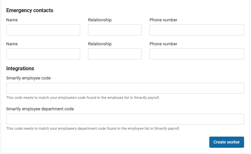Click the second row's Phone number label
Image resolution: width=251 pixels, height=154 pixels.
[x=163, y=44]
